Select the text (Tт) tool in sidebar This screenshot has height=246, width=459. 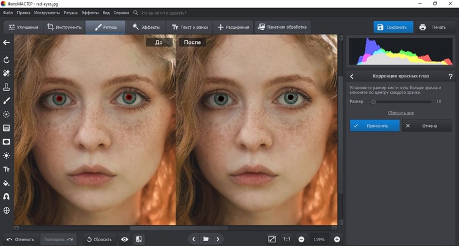(x=7, y=169)
